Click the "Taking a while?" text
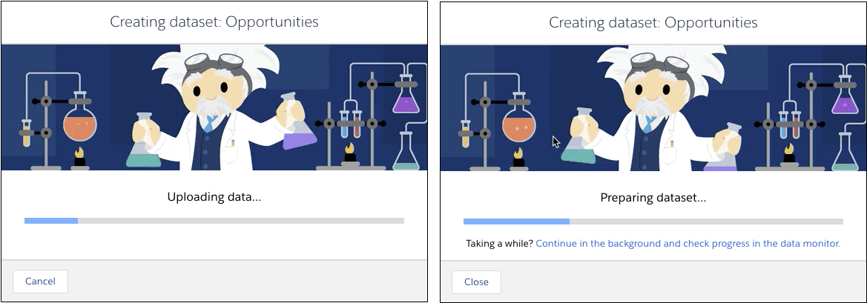Screen dimensions: 867x303 point(499,243)
